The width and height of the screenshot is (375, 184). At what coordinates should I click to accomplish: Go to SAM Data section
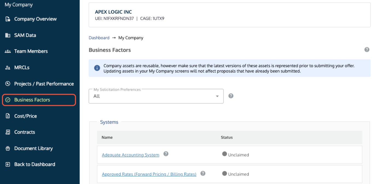tap(25, 35)
